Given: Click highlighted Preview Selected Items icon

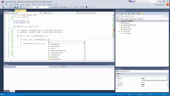Looking at the screenshot, I should (x=142, y=14).
